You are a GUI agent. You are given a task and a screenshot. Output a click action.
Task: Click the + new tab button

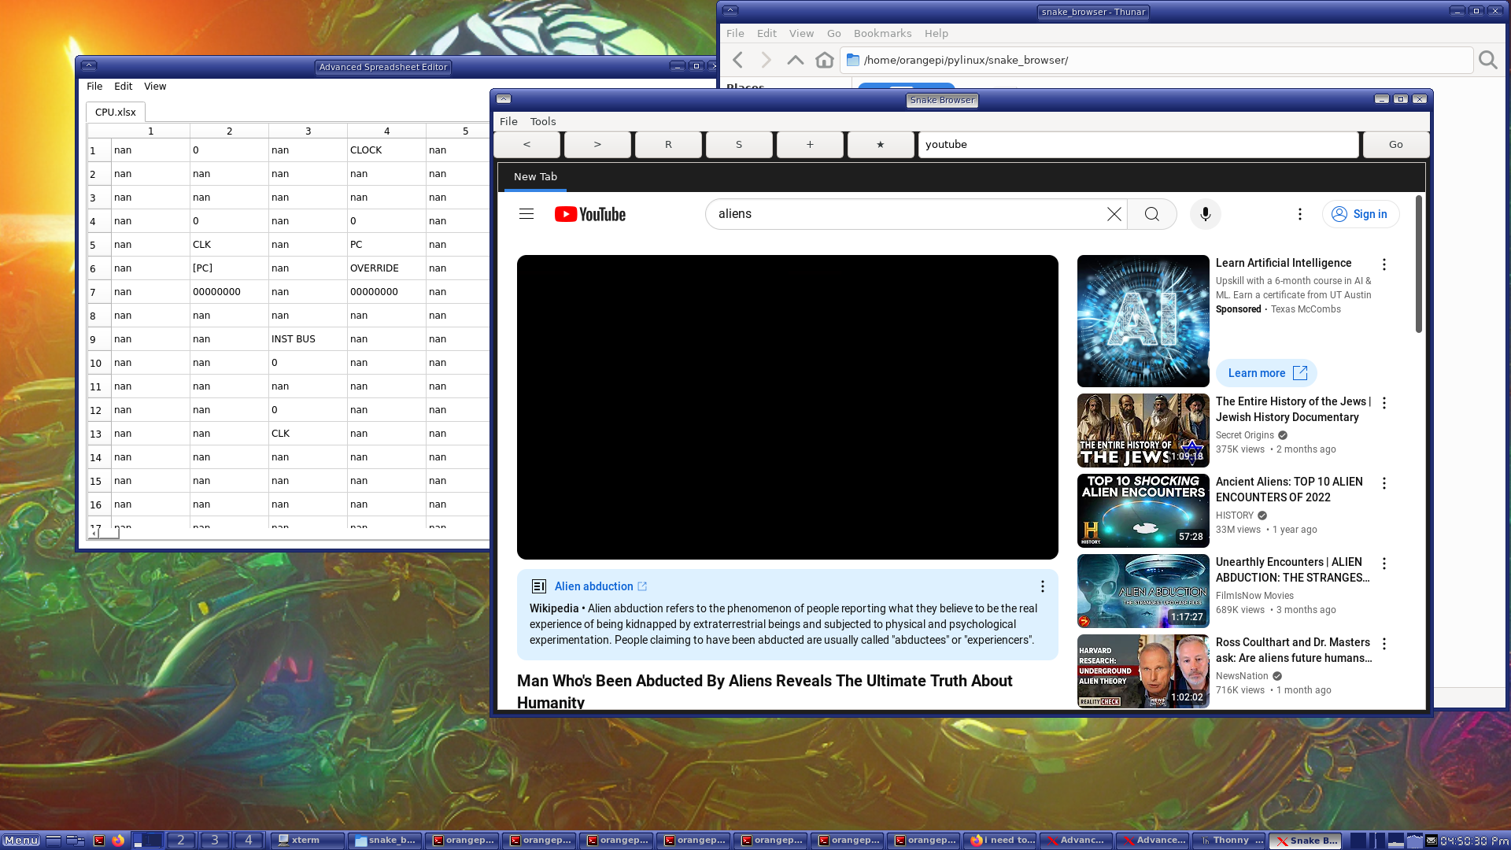pyautogui.click(x=810, y=145)
